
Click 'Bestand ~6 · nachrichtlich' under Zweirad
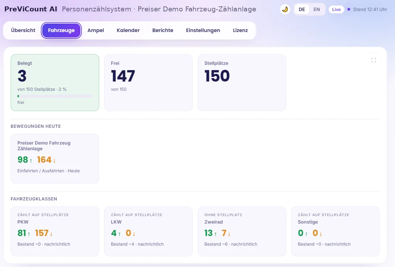point(231,244)
